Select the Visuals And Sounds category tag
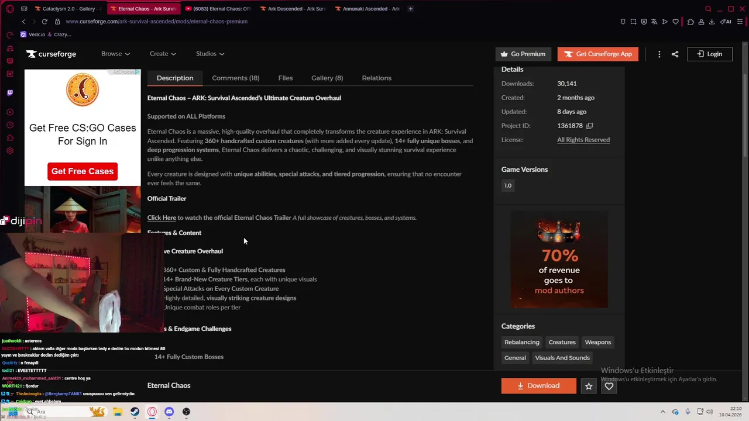 pos(562,358)
